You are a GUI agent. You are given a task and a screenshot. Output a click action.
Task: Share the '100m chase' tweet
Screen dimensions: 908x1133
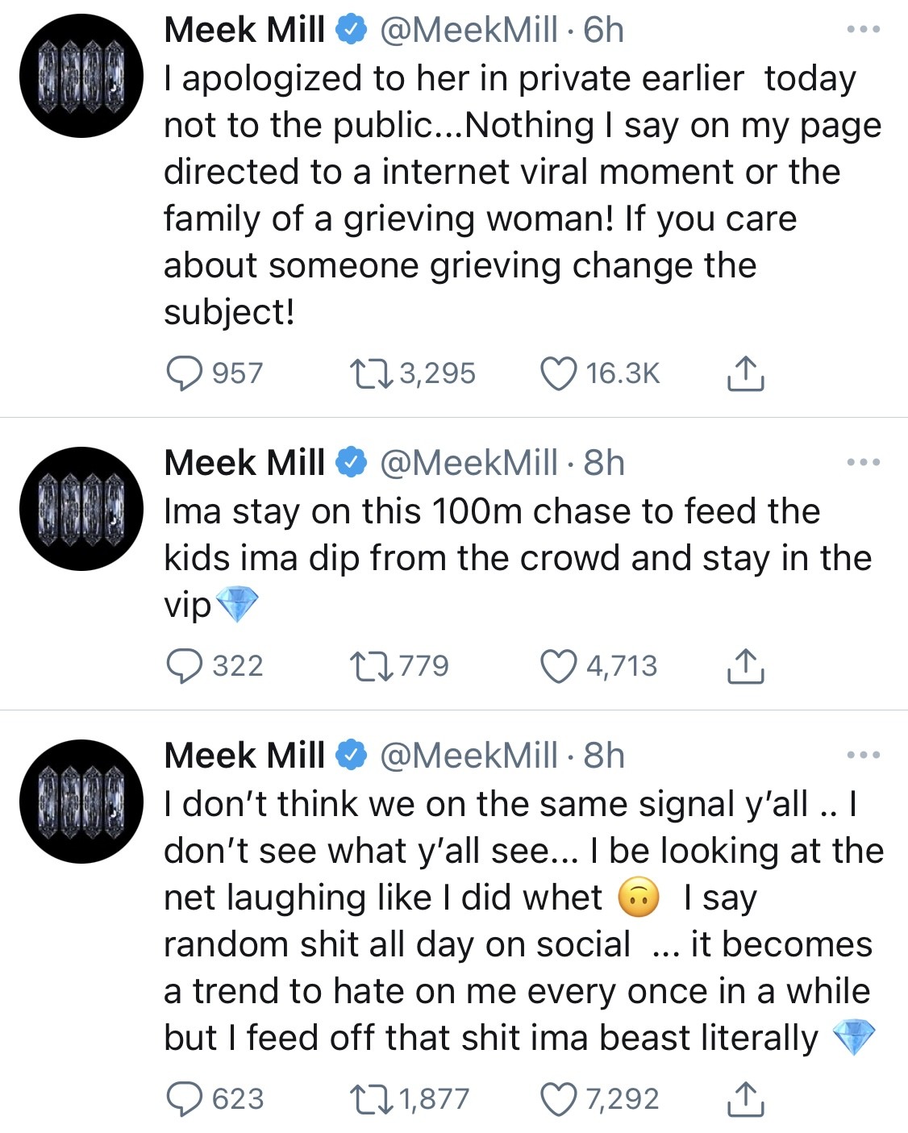pyautogui.click(x=745, y=667)
